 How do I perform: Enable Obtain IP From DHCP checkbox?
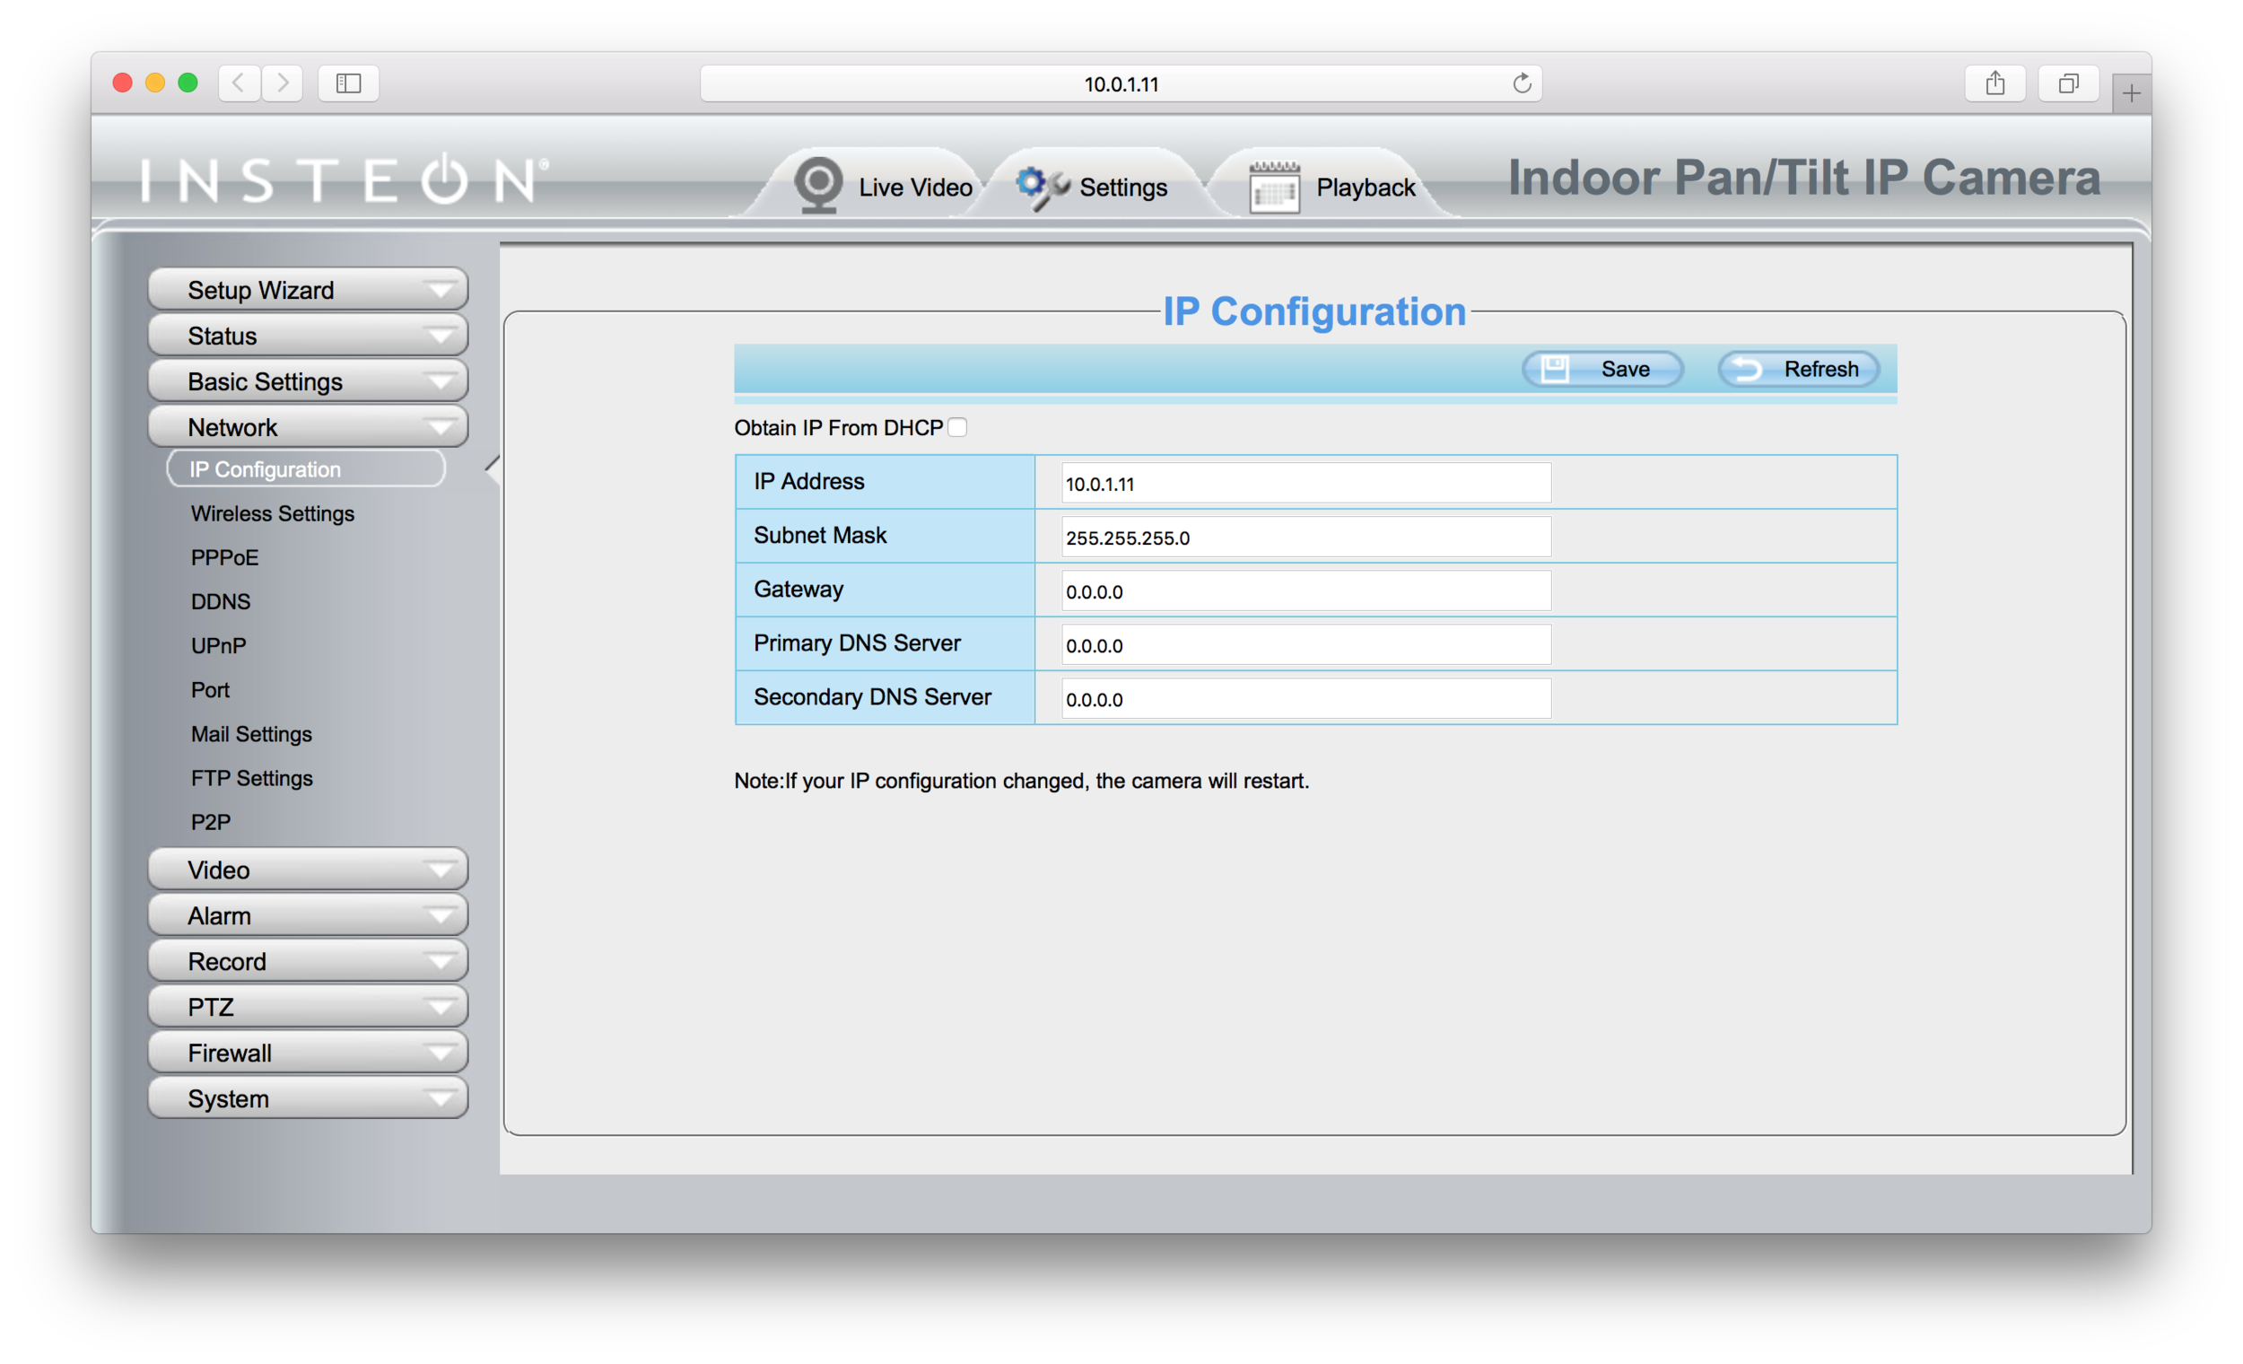[x=957, y=427]
